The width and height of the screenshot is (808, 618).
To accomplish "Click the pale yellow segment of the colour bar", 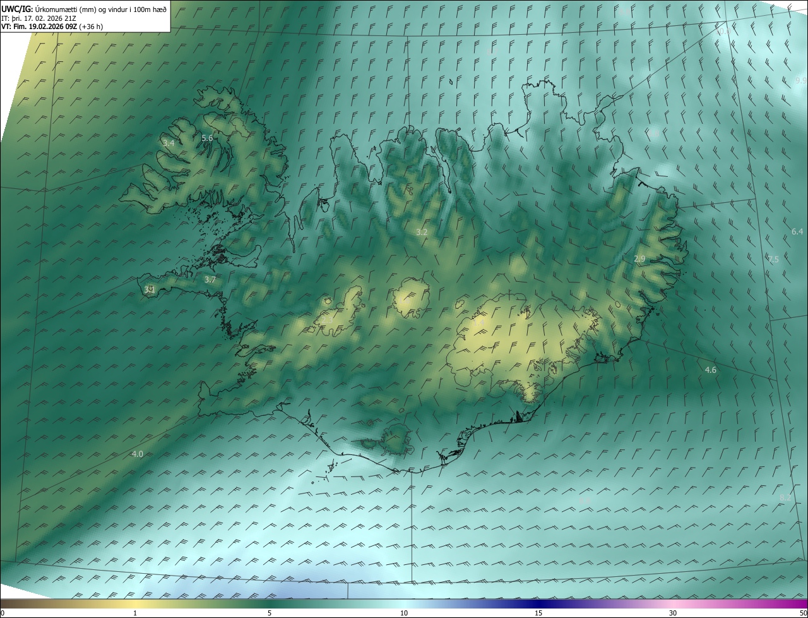I will (135, 603).
